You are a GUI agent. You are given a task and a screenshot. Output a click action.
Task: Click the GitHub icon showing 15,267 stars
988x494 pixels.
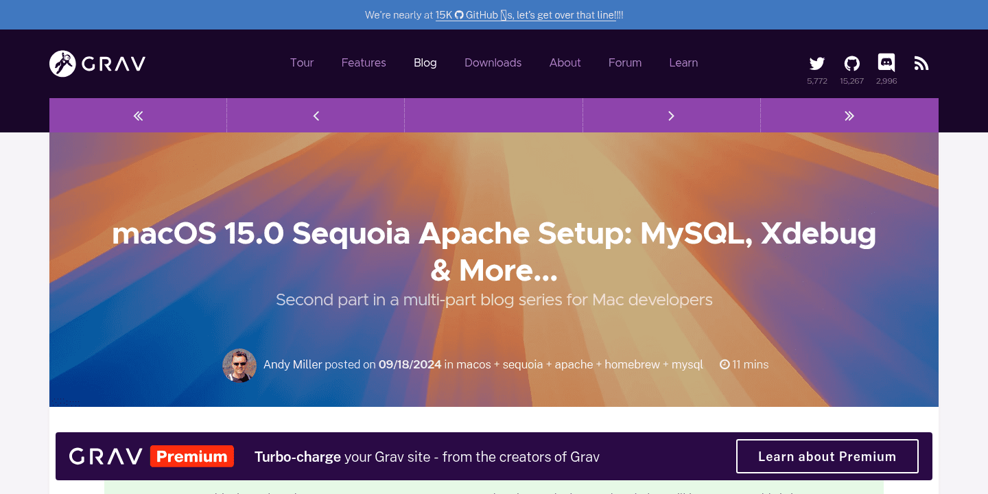[x=851, y=62]
